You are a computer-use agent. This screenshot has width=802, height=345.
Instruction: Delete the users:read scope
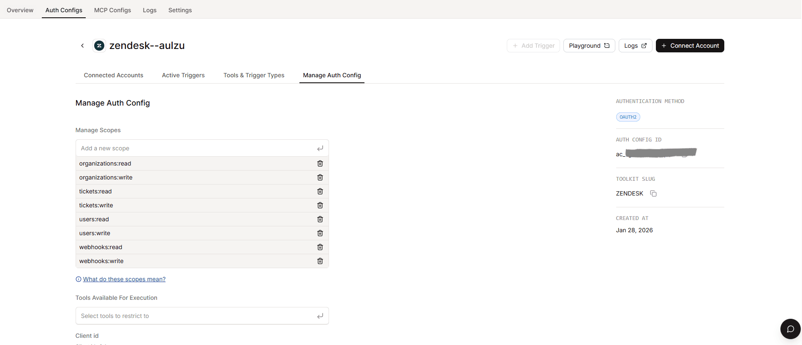pyautogui.click(x=320, y=219)
